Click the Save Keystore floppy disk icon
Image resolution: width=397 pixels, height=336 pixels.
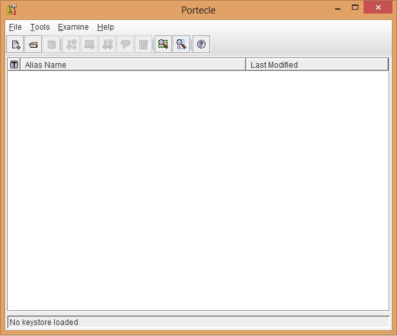[x=52, y=44]
